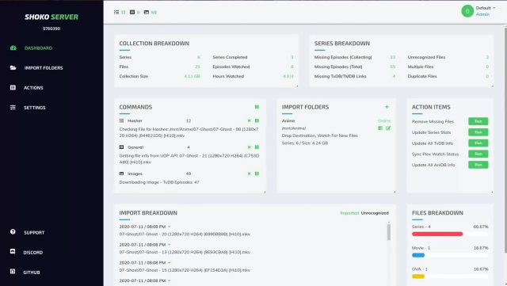Viewport: 507px width, 286px height.
Task: Clear the Images queue
Action: coord(249,174)
